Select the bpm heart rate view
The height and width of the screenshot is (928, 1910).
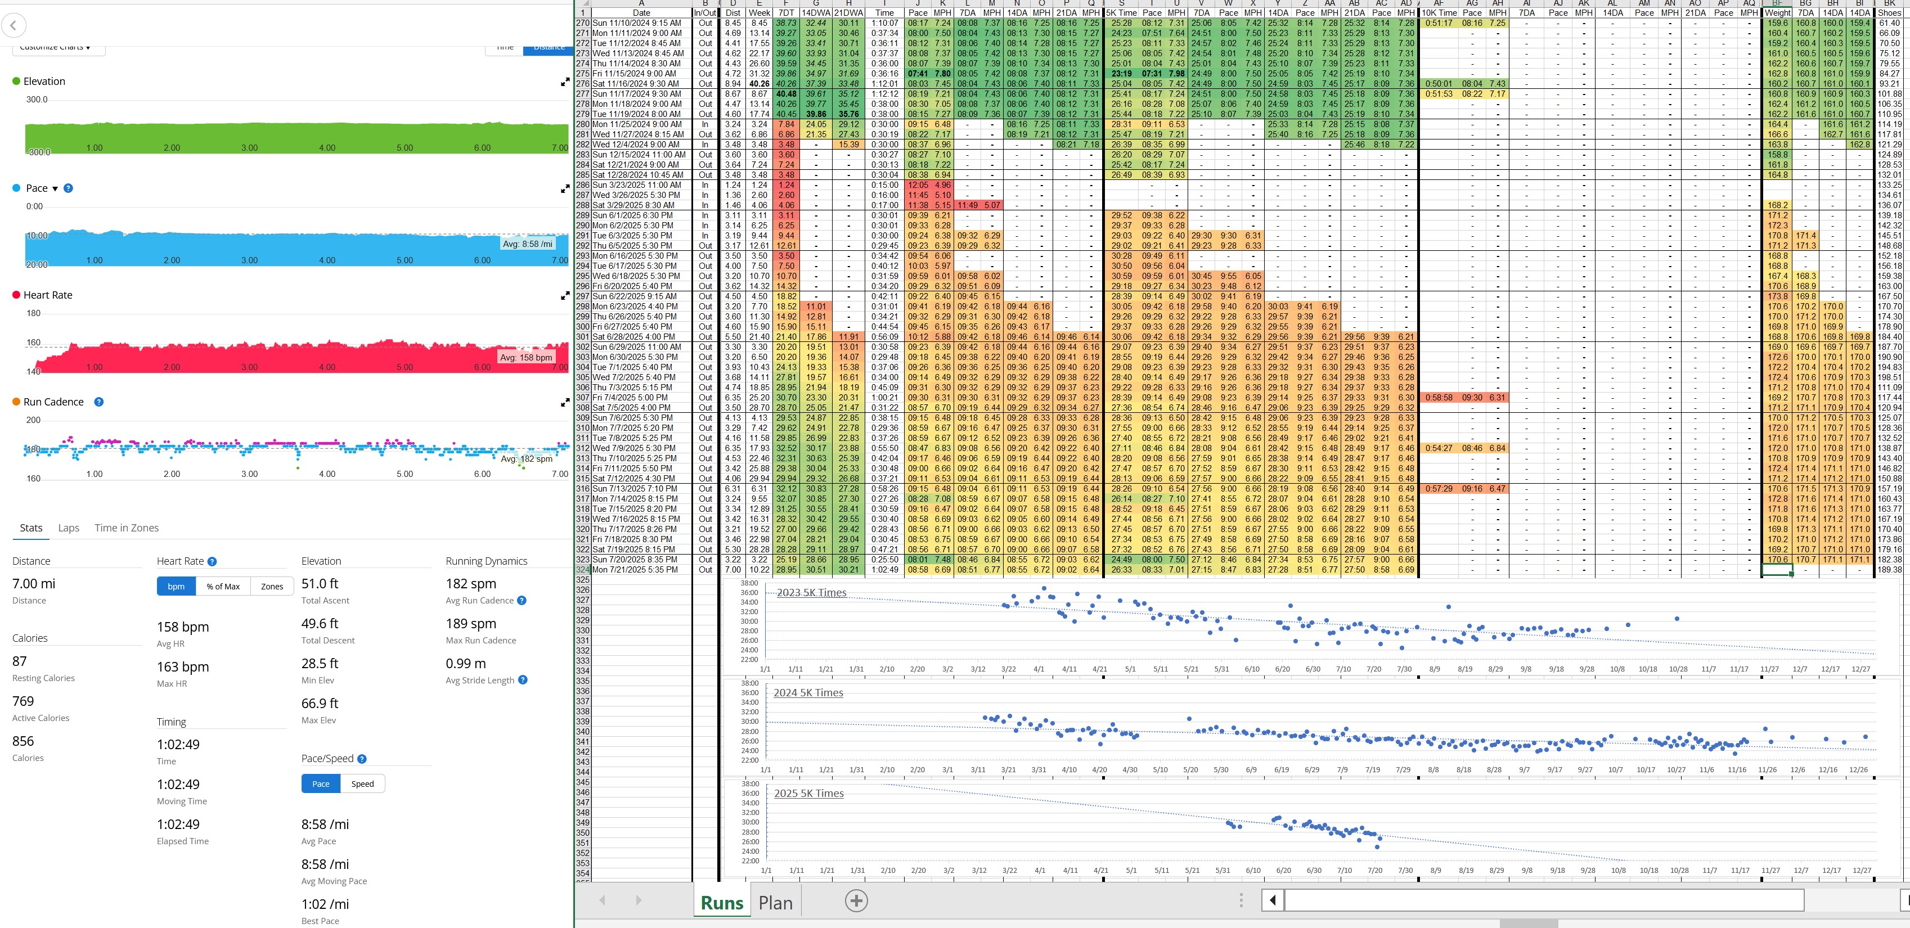pyautogui.click(x=177, y=586)
